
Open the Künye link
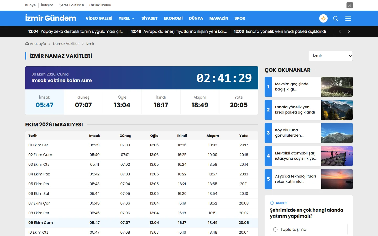30,5
